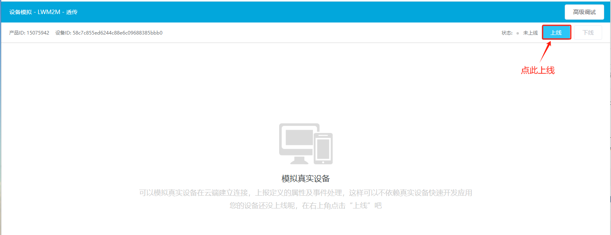Click the 设备ID label
The height and width of the screenshot is (235, 611).
point(63,33)
